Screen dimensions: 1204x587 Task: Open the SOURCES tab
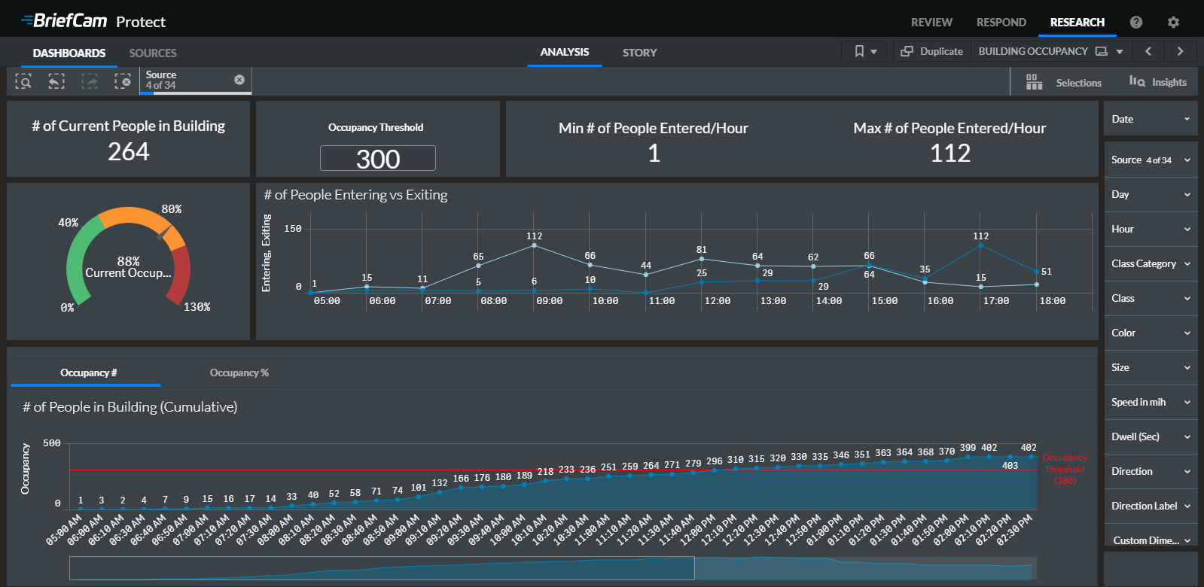pos(153,53)
